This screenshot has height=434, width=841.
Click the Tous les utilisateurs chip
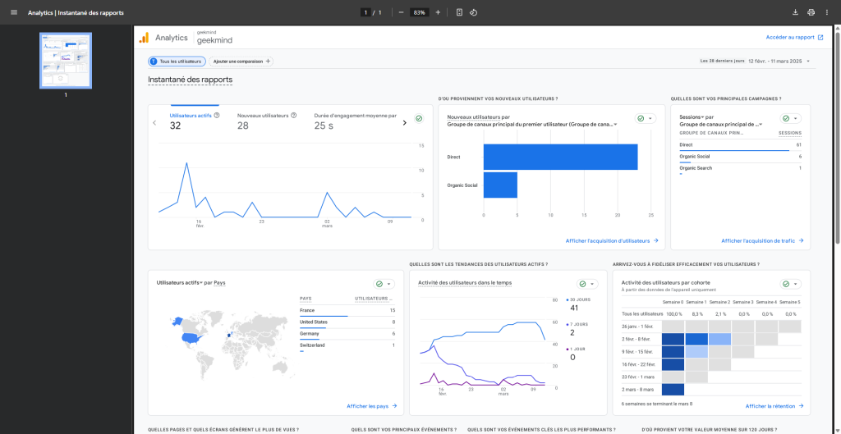pyautogui.click(x=177, y=62)
